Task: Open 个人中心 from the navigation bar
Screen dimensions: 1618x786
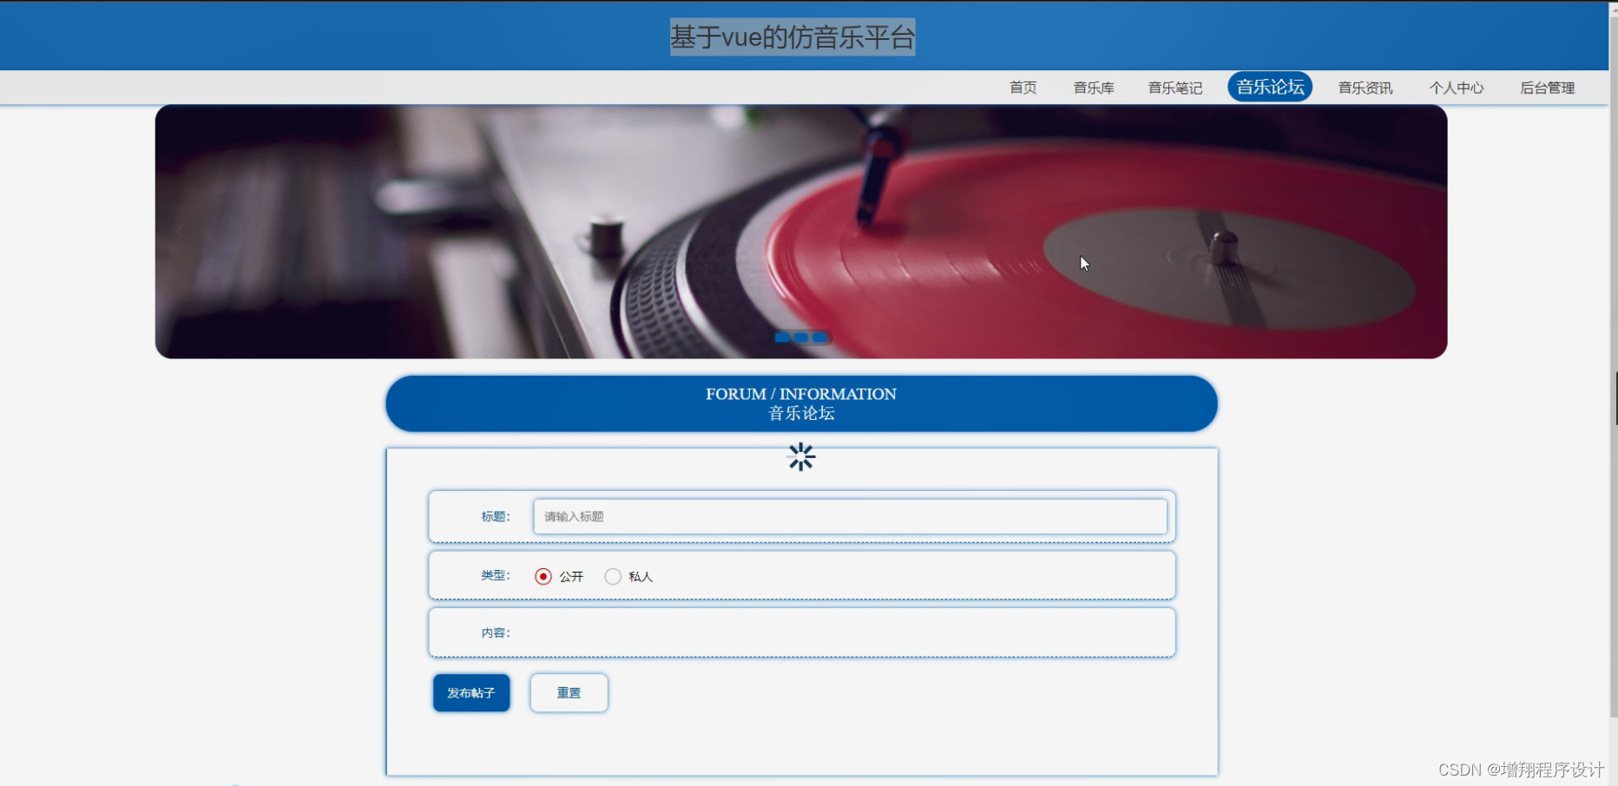Action: 1456,88
